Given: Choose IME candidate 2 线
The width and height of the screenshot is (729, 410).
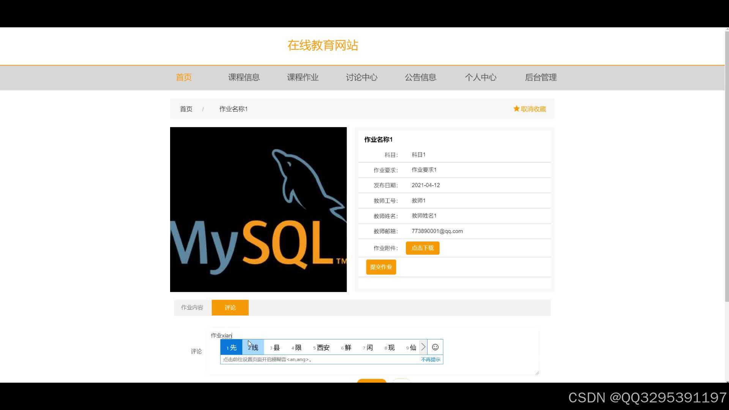Looking at the screenshot, I should (x=253, y=347).
